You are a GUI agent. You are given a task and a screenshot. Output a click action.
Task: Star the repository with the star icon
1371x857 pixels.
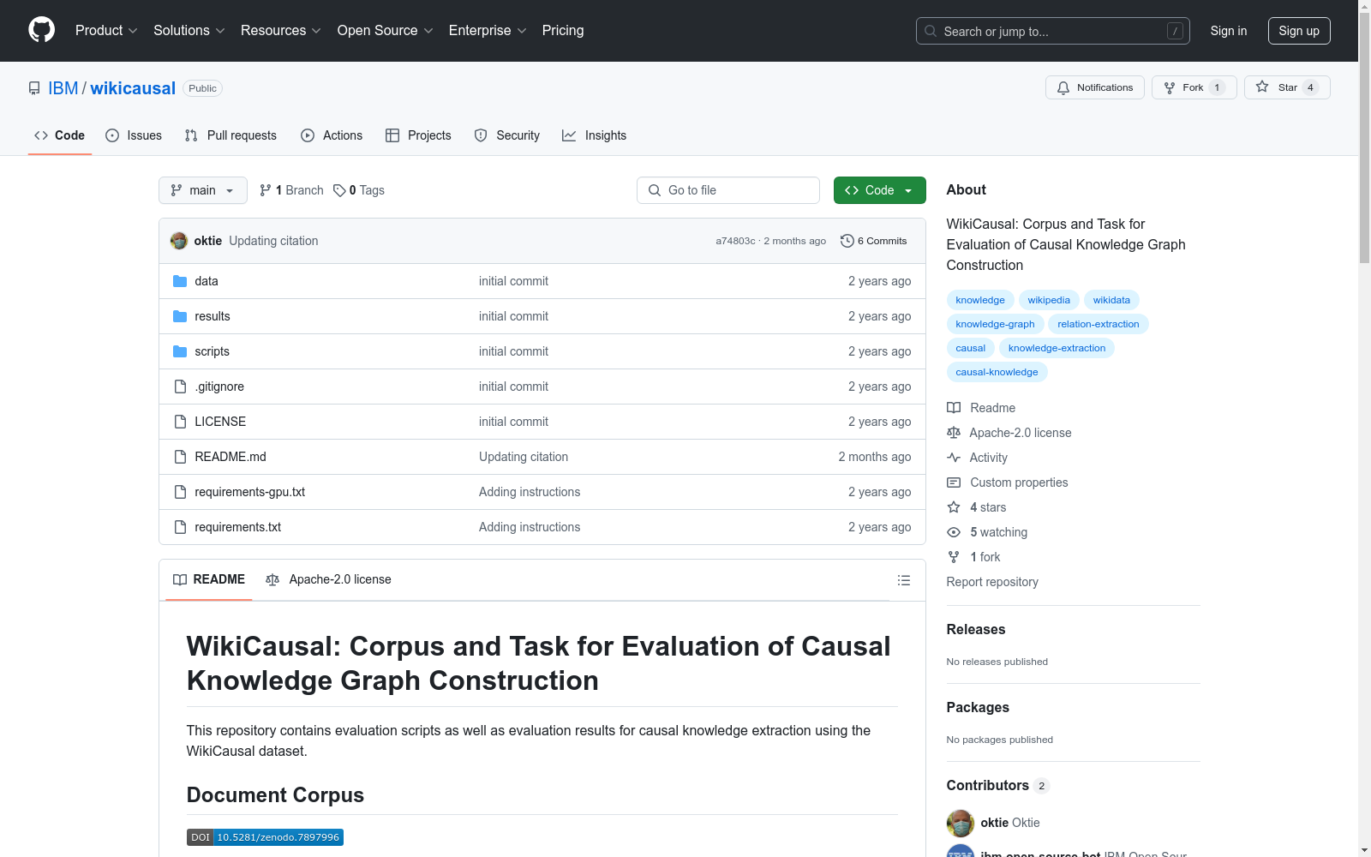(1262, 87)
